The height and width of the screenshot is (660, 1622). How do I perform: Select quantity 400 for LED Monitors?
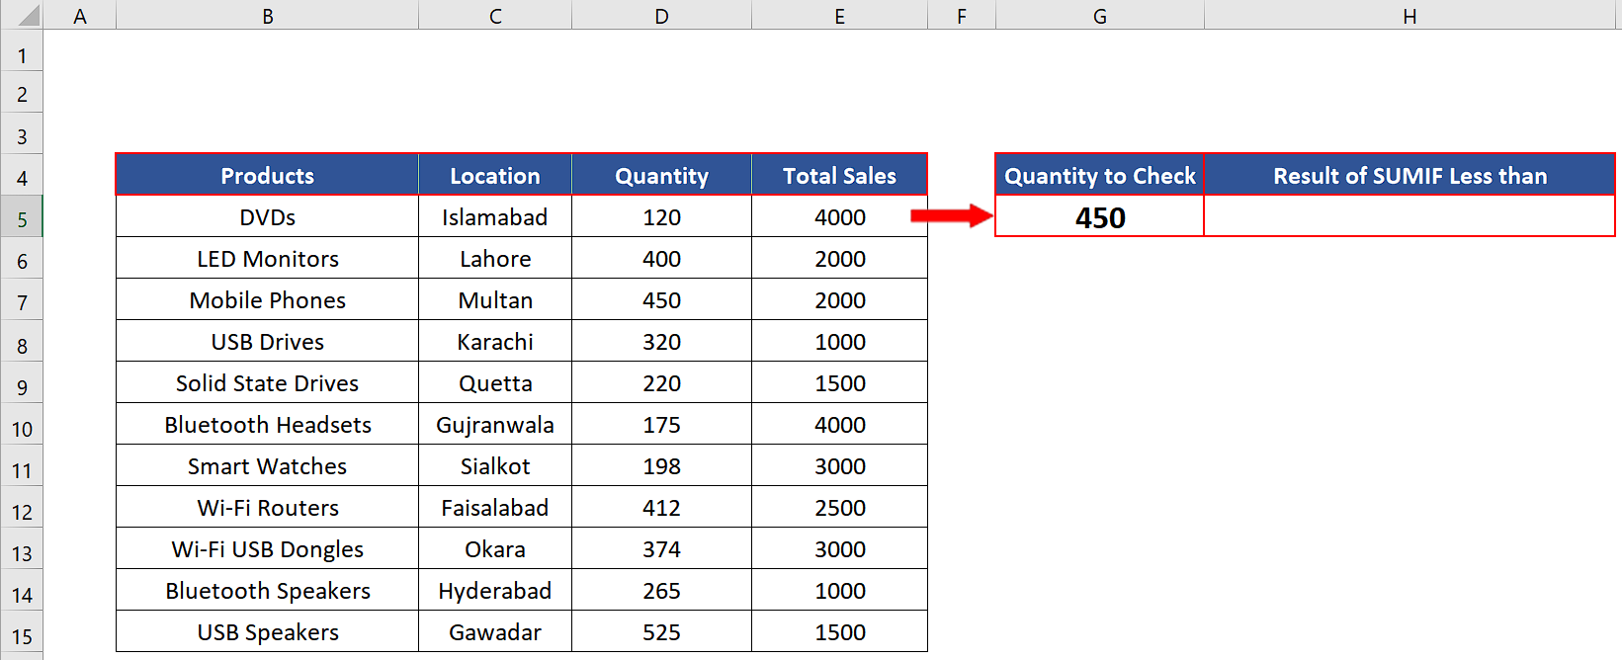[x=661, y=258]
